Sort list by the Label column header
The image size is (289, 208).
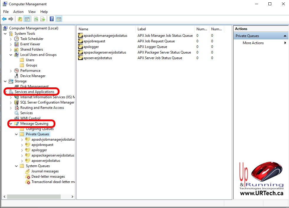click(165, 29)
